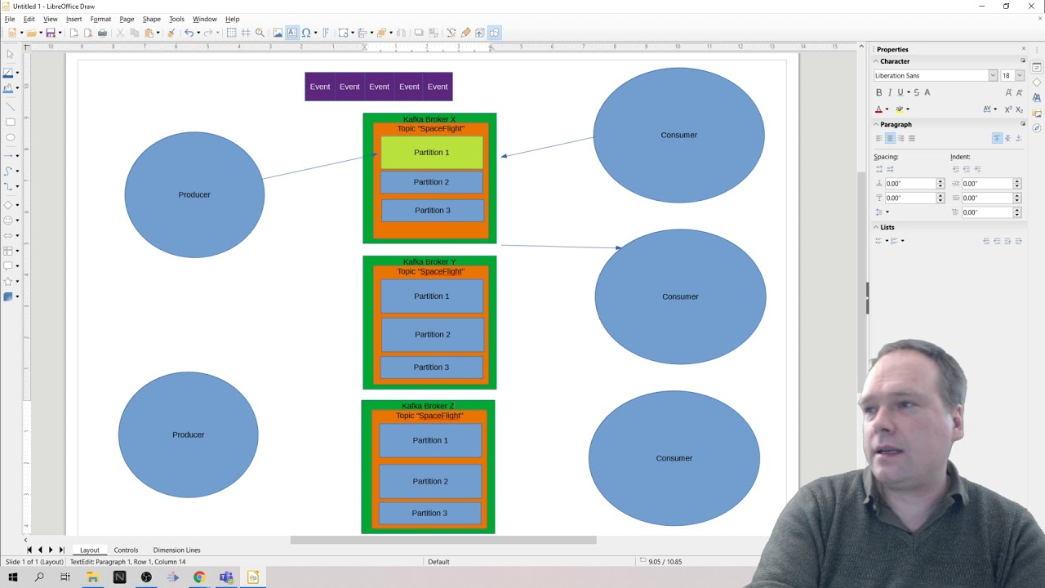Open the File menu

pos(10,19)
